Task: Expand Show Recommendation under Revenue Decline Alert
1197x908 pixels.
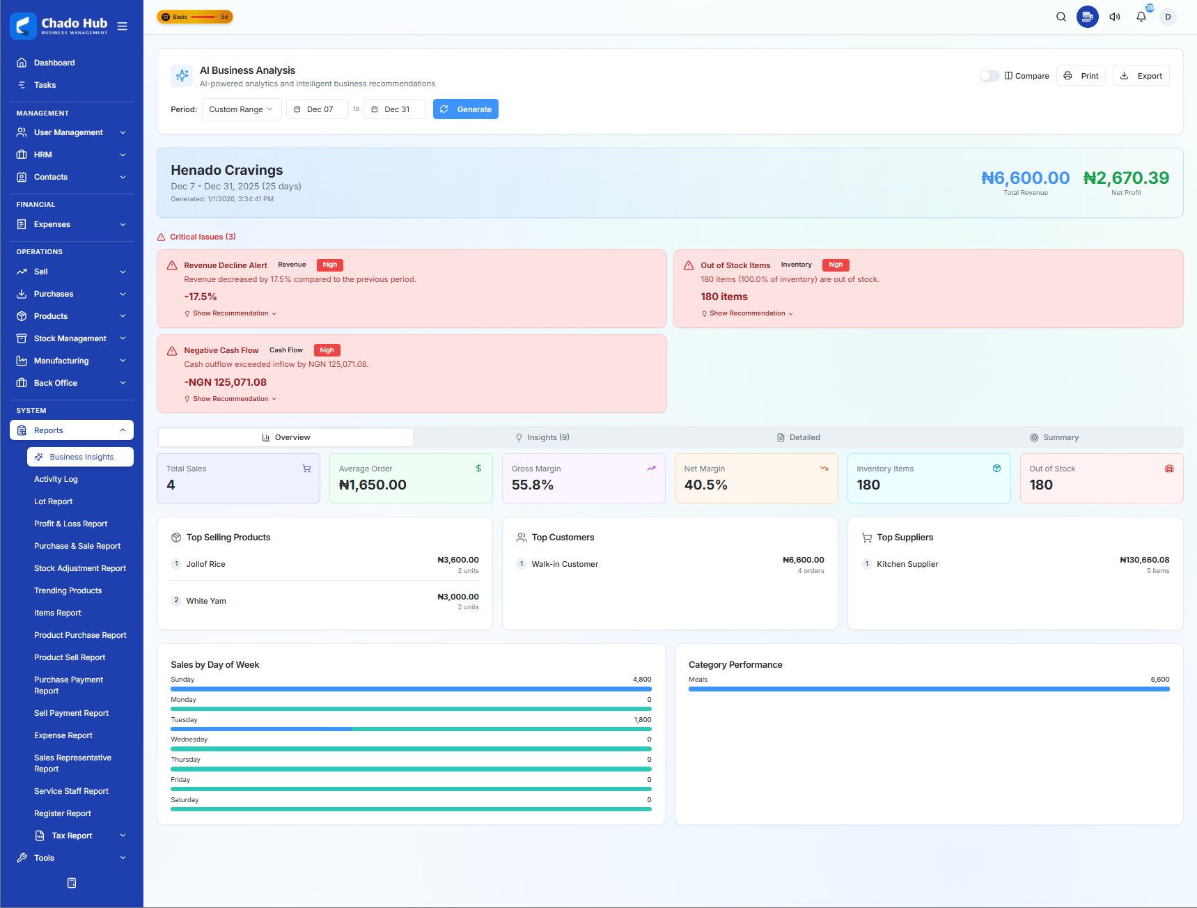Action: pyautogui.click(x=230, y=313)
